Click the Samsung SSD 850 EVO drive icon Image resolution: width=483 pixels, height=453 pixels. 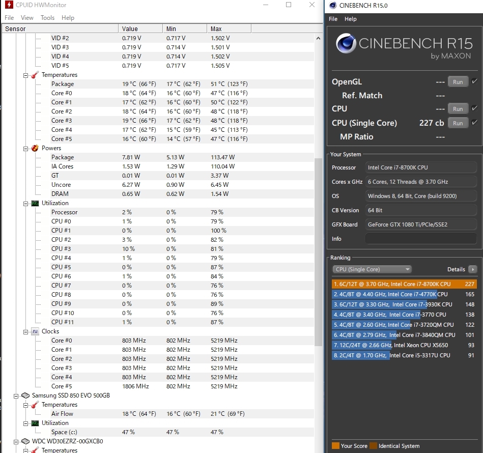pos(25,395)
